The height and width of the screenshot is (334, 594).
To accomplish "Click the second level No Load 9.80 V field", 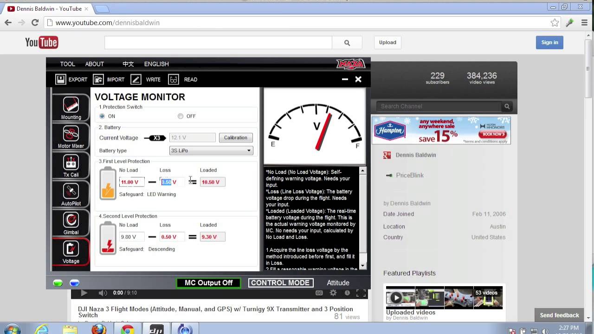I will 131,237.
